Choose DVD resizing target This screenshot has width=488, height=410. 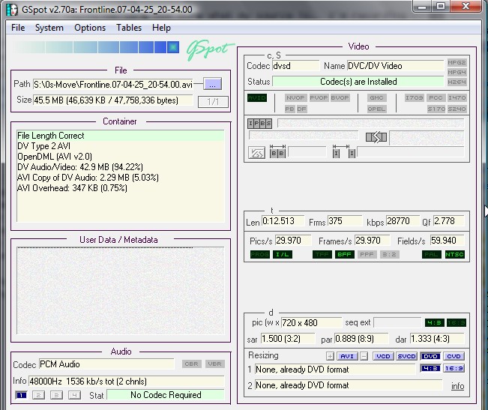(x=430, y=356)
